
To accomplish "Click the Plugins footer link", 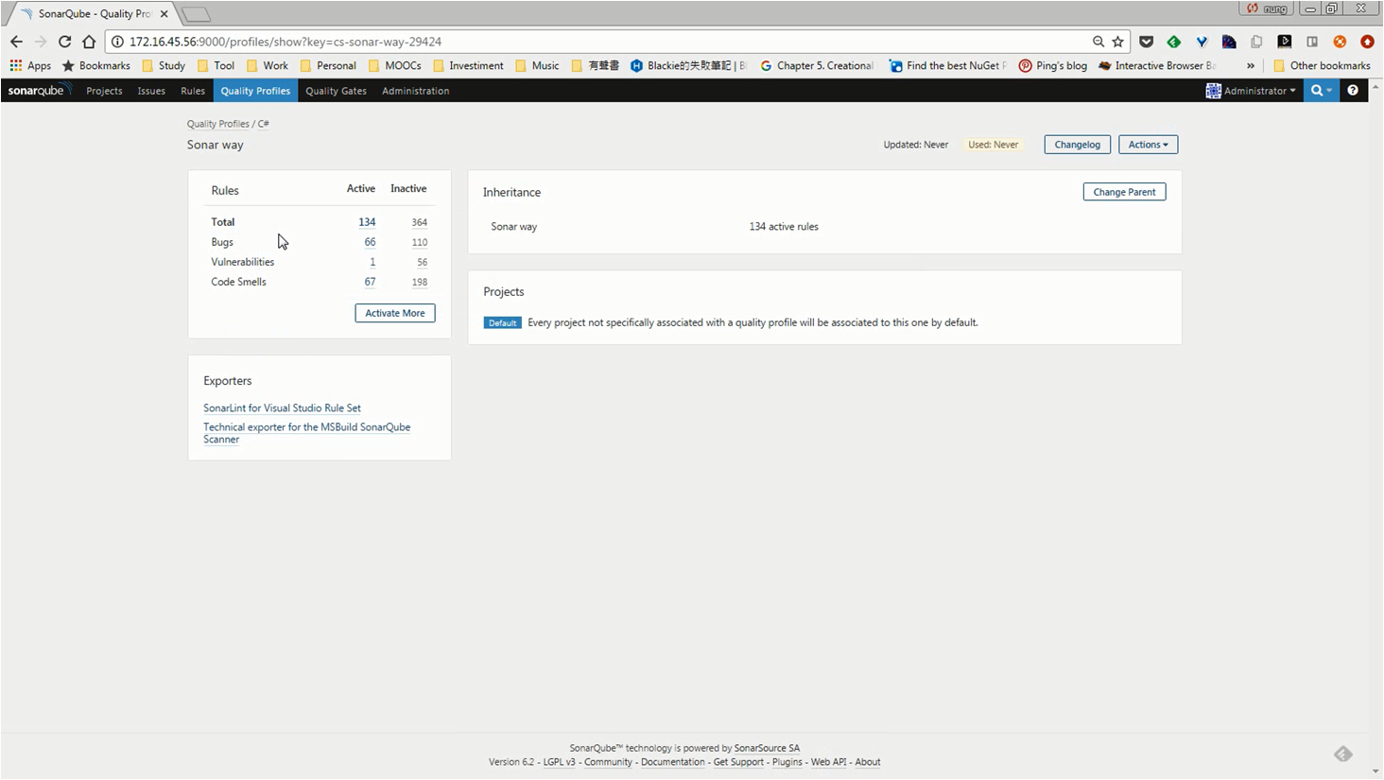I will (x=787, y=762).
